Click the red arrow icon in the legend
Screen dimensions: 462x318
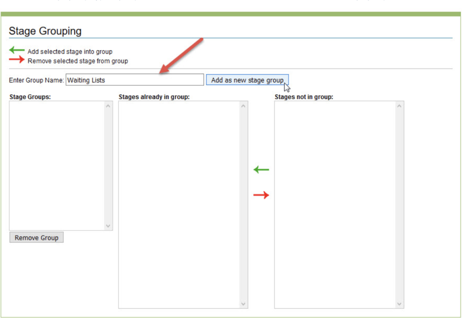[17, 60]
